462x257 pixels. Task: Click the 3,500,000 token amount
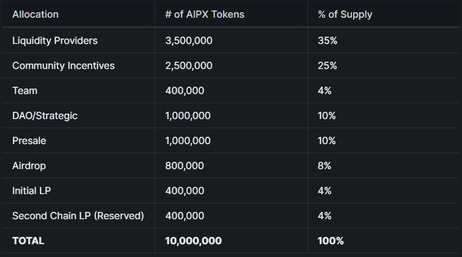click(189, 41)
